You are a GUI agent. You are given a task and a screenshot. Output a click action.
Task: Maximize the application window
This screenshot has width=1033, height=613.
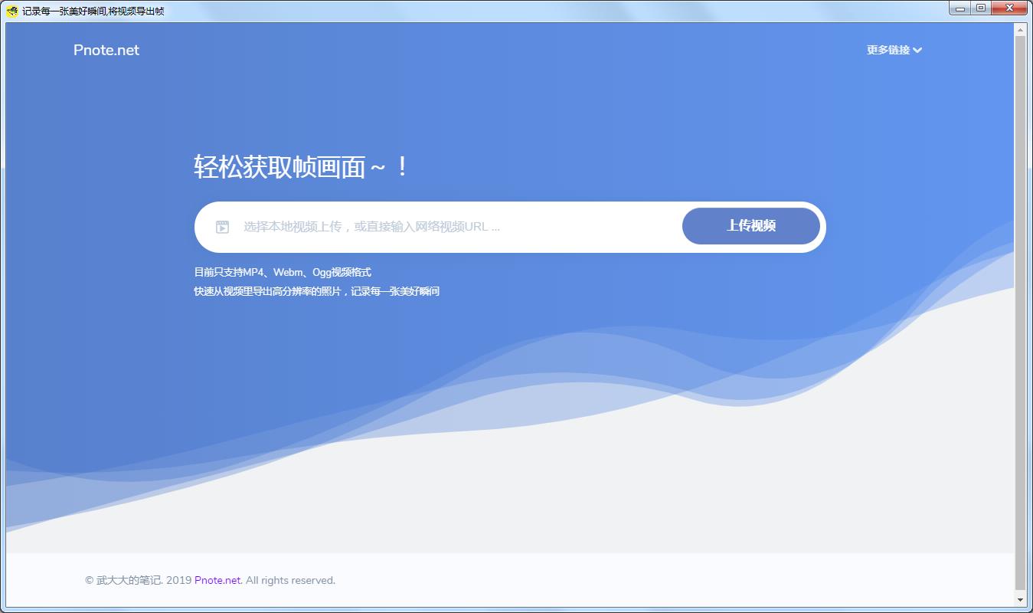[981, 9]
